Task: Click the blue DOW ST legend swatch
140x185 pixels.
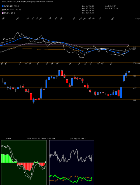Action: (x=3, y=6)
